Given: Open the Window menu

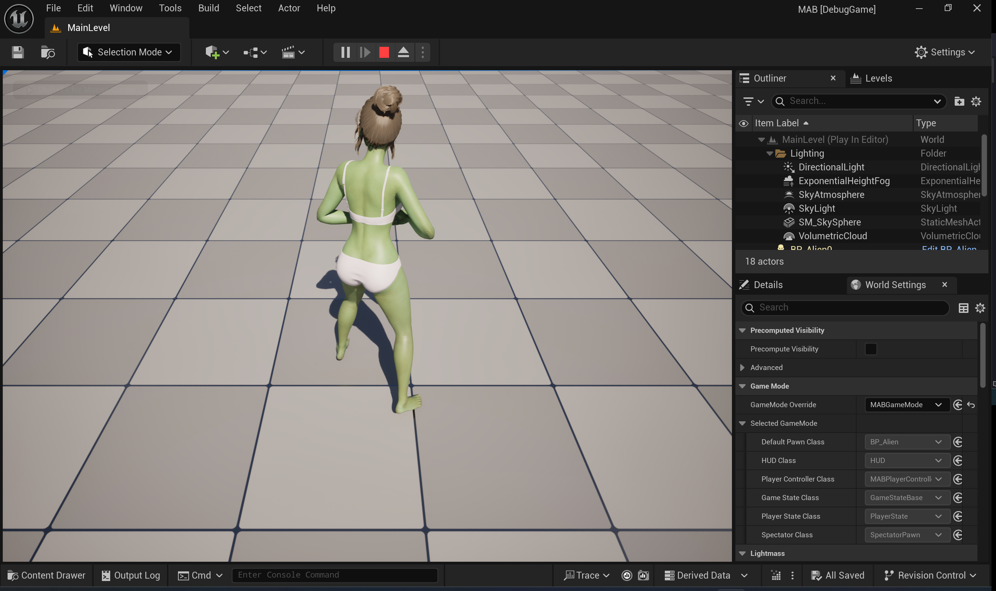Looking at the screenshot, I should [x=126, y=8].
